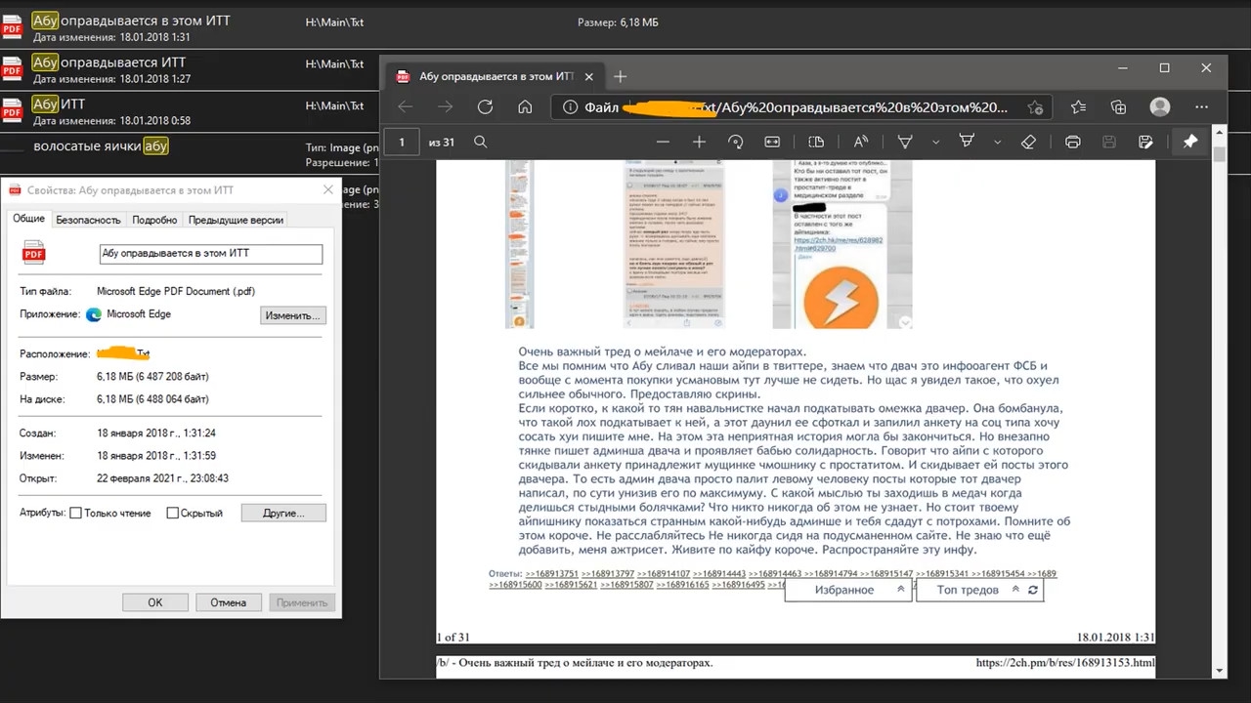Refresh the Edge browser page

tap(485, 107)
